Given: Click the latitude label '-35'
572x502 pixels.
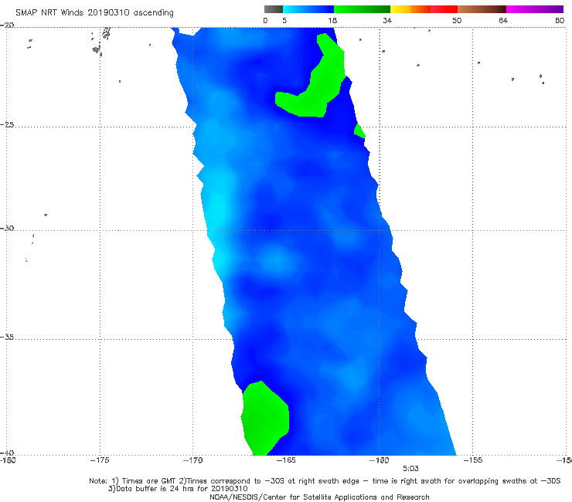Looking at the screenshot, I should pyautogui.click(x=7, y=337).
